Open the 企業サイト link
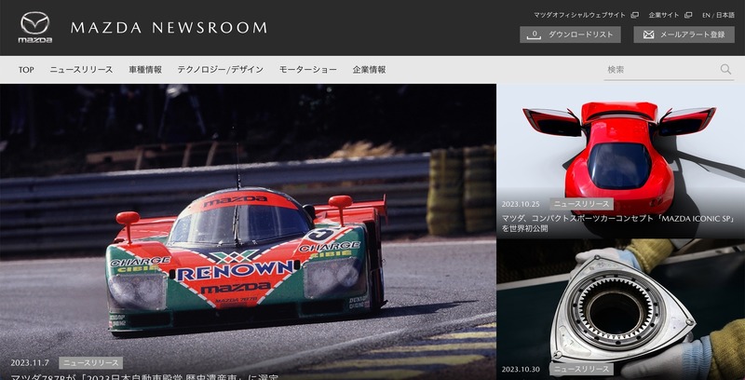Screen dimensions: 745x380 pos(664,15)
